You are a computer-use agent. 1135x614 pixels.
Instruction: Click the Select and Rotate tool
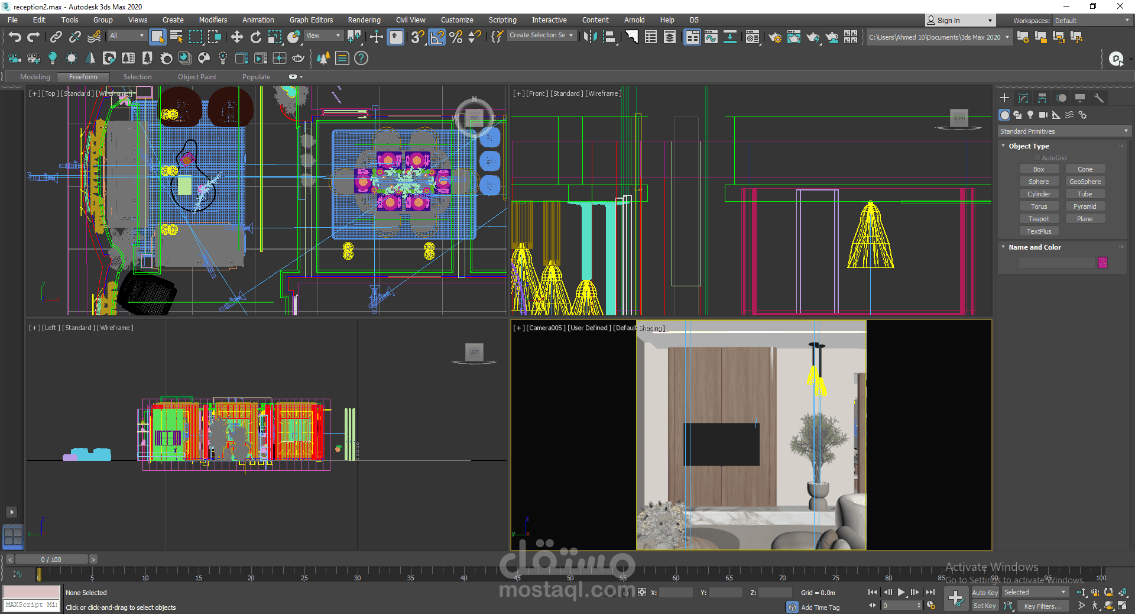(255, 37)
